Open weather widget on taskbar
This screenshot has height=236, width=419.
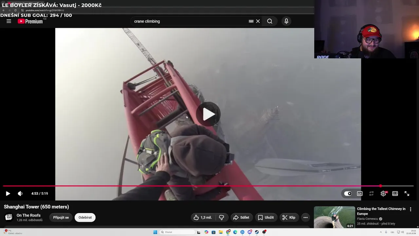click(x=13, y=232)
